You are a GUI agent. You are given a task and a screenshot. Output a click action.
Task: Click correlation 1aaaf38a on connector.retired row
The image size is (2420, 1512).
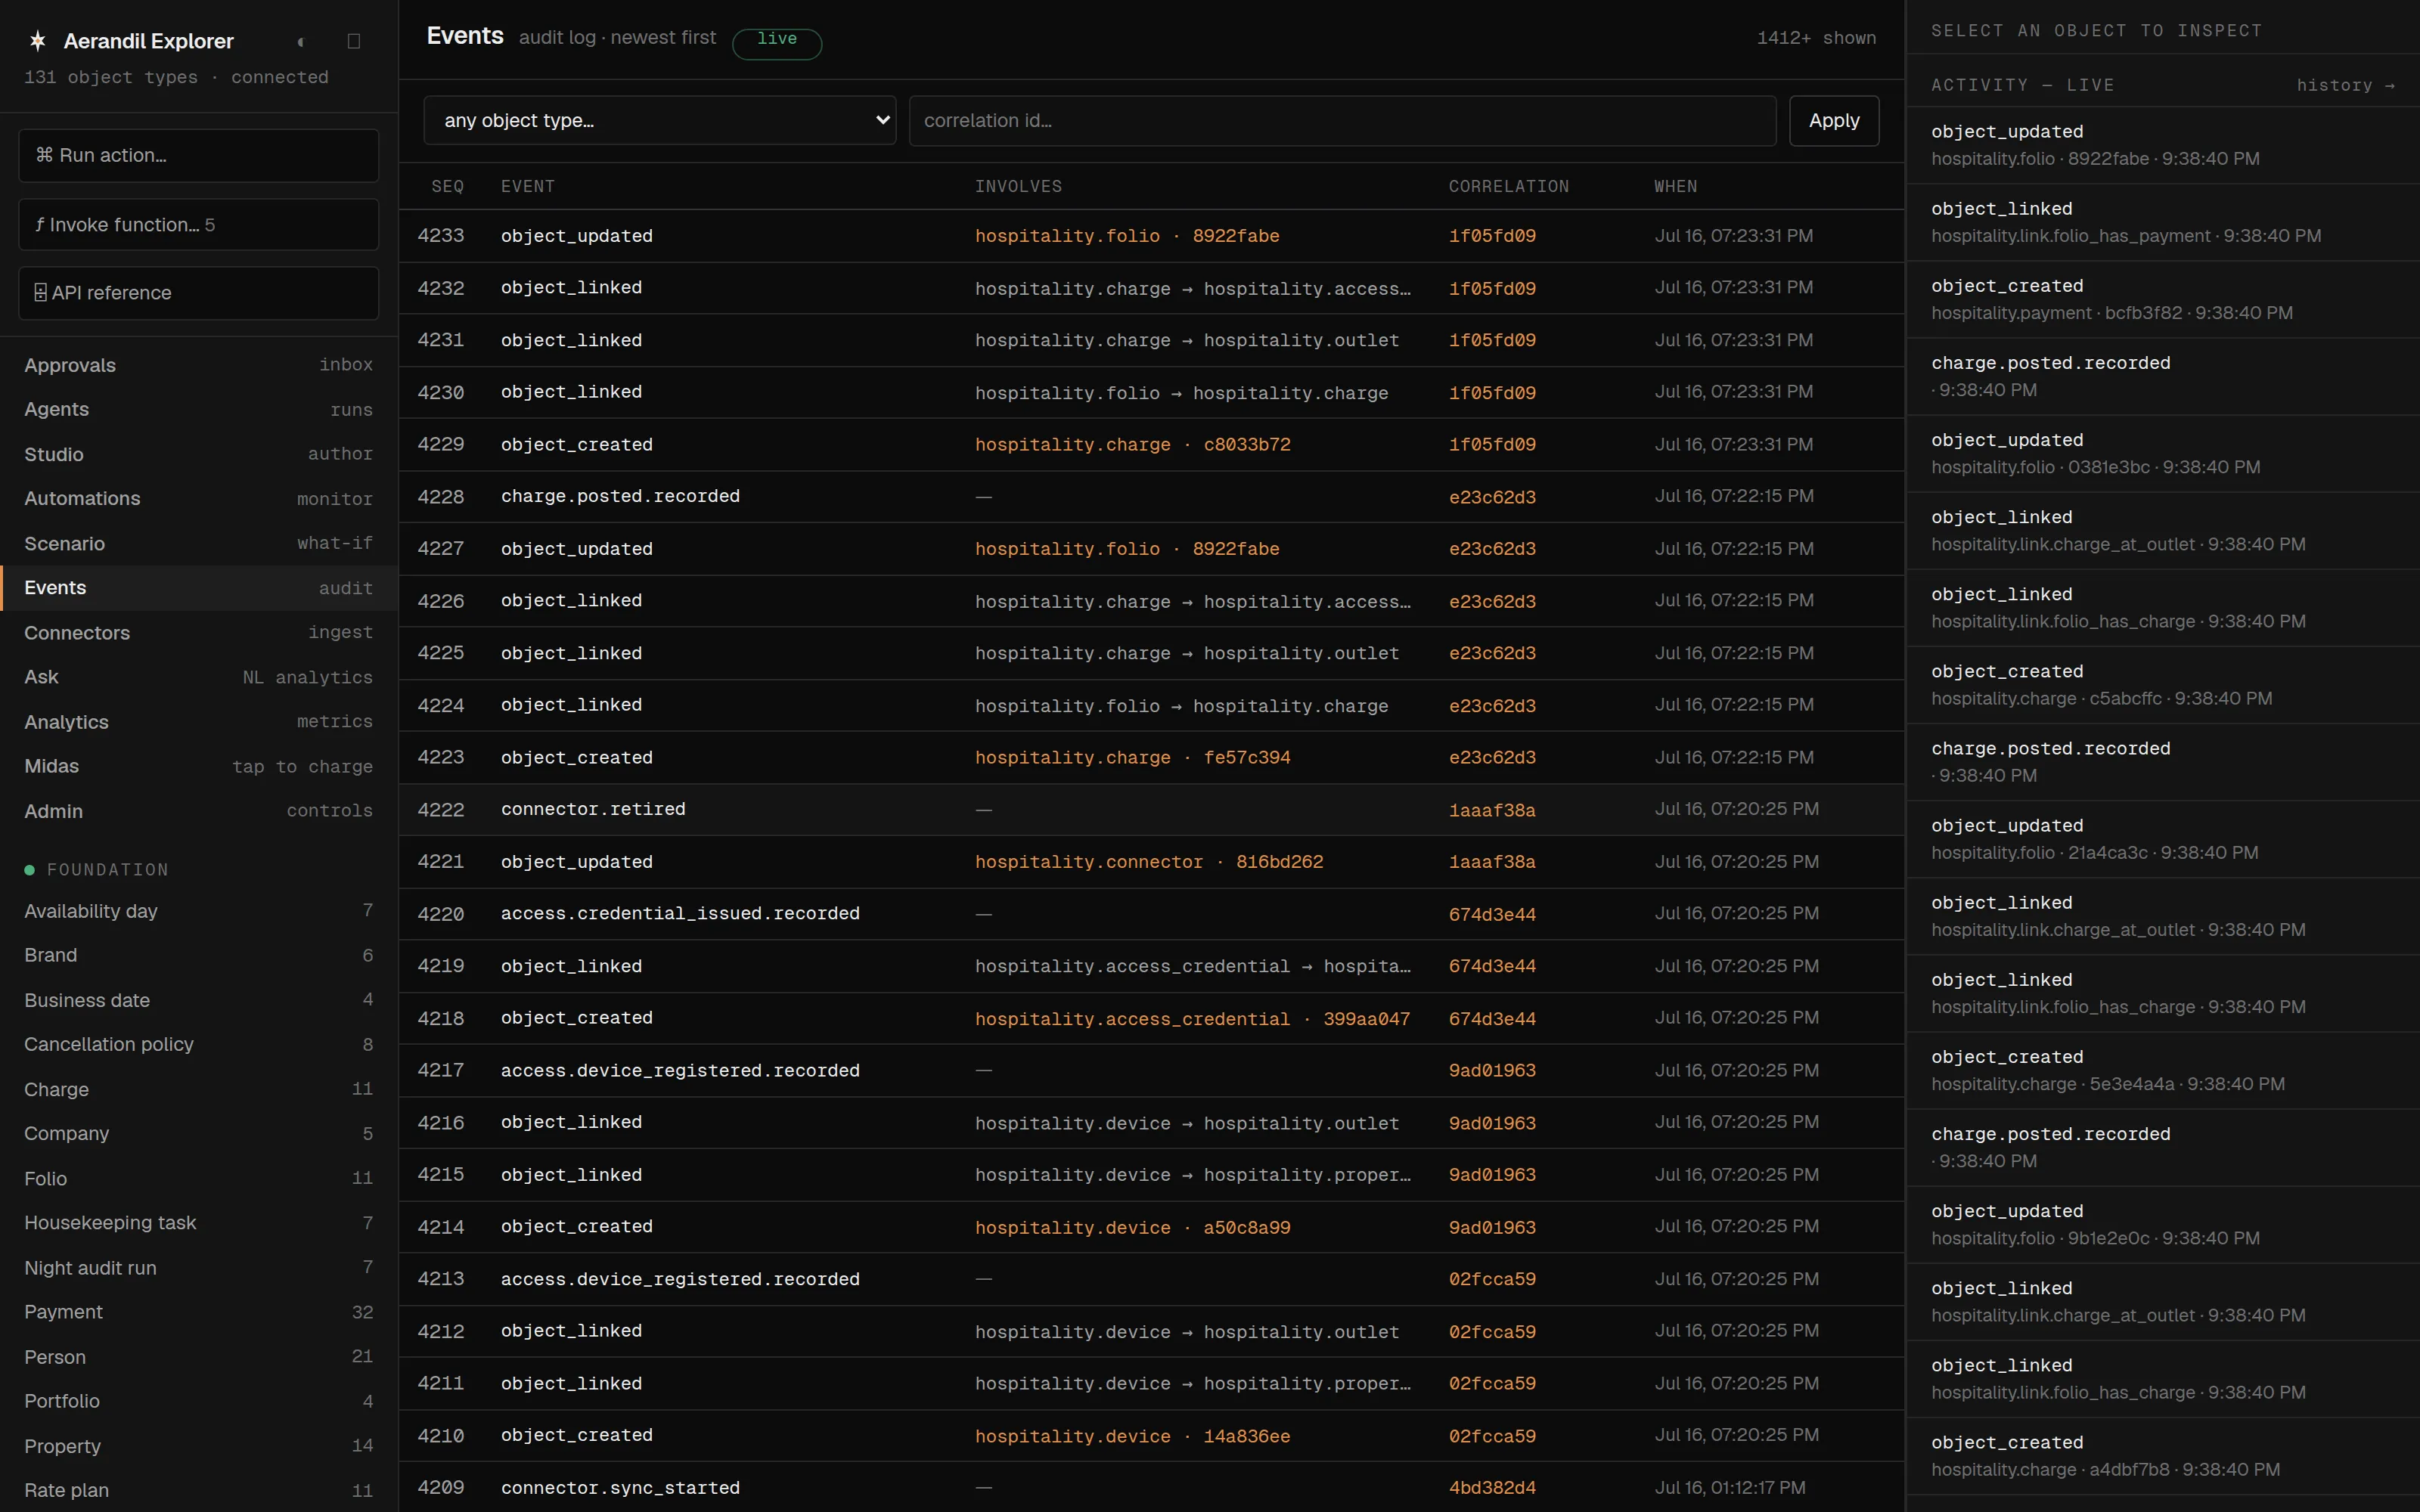click(x=1492, y=810)
